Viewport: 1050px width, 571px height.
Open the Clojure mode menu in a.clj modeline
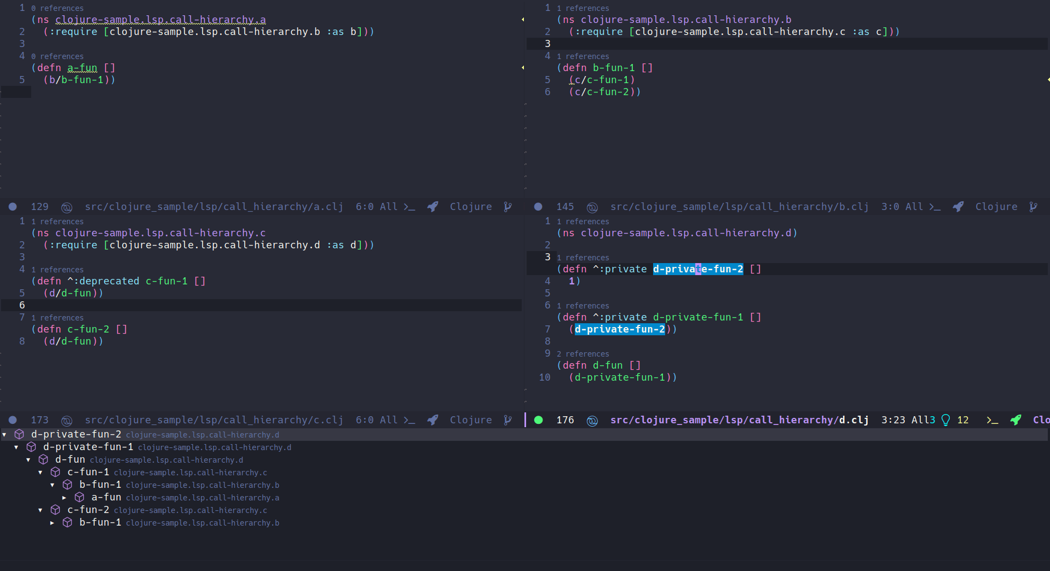pos(471,207)
